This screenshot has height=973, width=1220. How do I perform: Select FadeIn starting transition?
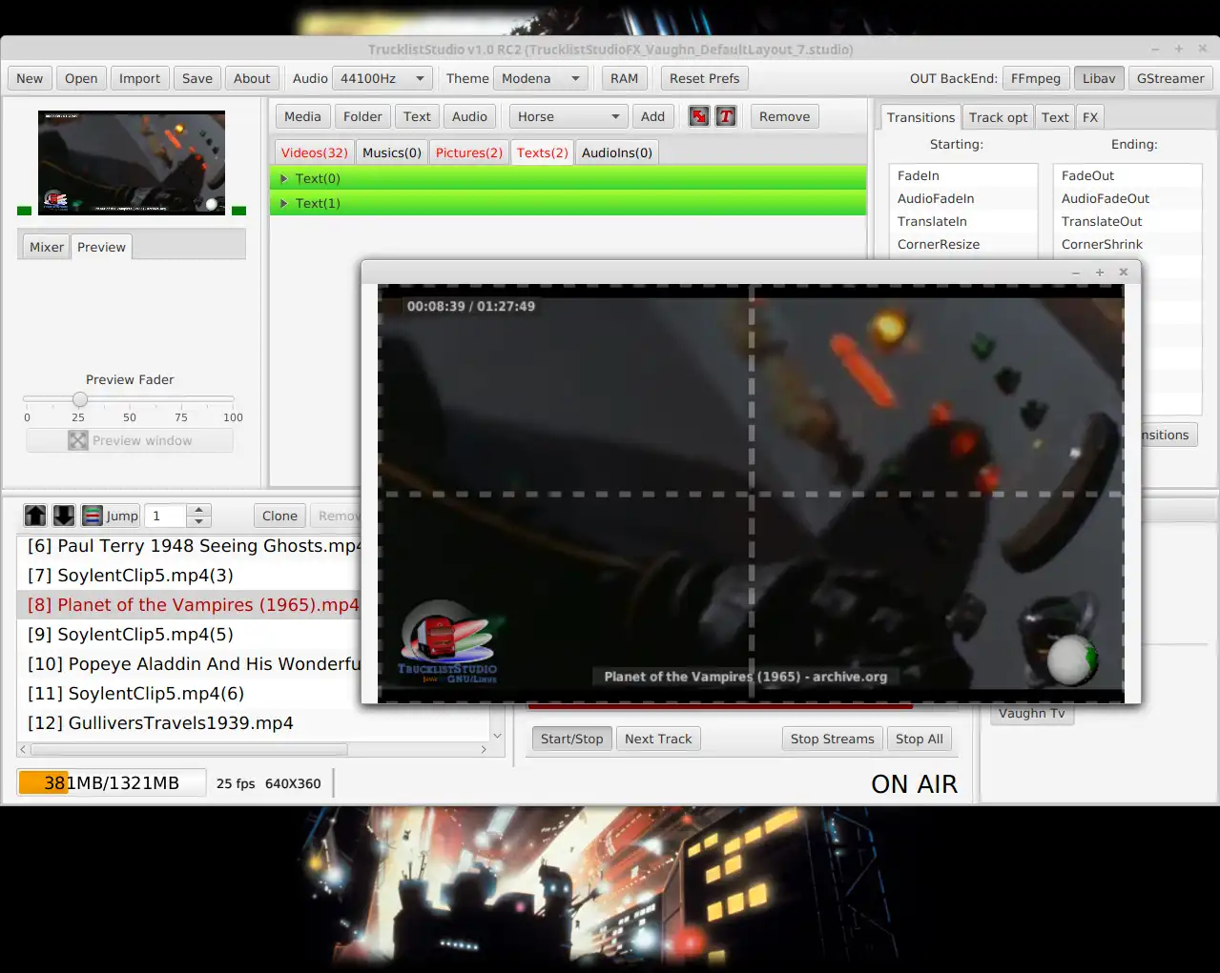tap(963, 175)
